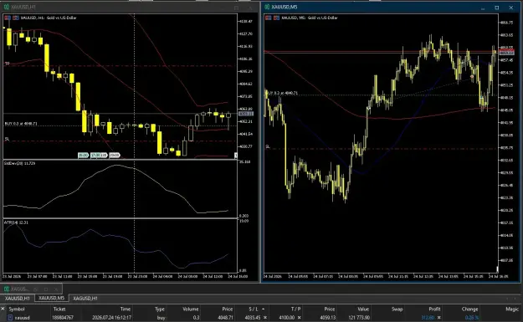523x322 pixels.
Task: Click the 20:00 event marker in H1 chart
Action: 114,155
